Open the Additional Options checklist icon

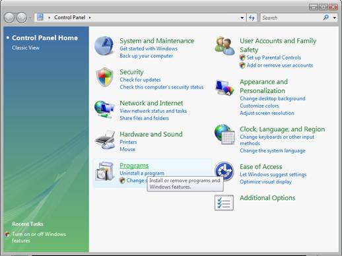click(x=224, y=203)
